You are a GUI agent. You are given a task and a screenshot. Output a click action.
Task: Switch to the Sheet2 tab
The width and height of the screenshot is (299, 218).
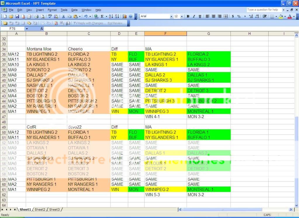point(40,210)
